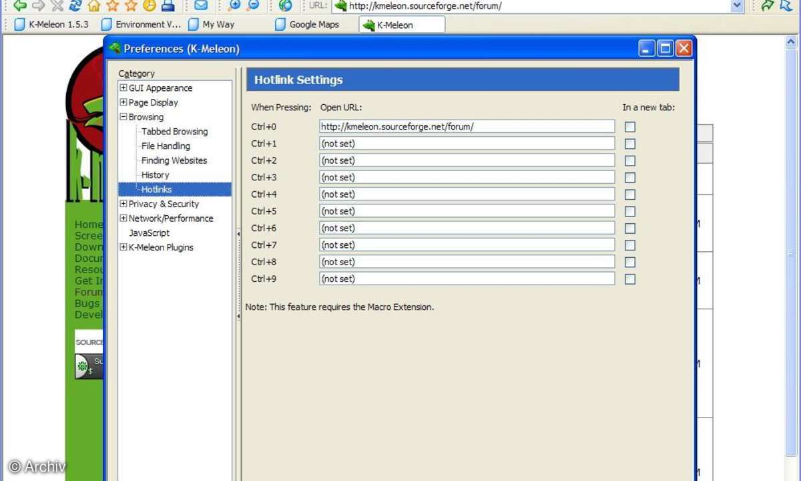Click the grey Forward arrow icon
The width and height of the screenshot is (801, 481).
click(39, 5)
